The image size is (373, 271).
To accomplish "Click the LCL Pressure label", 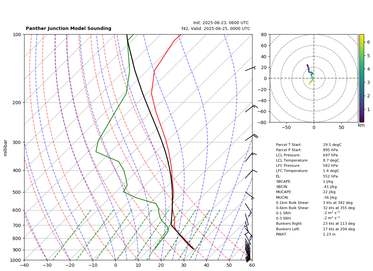I will 288,155.
